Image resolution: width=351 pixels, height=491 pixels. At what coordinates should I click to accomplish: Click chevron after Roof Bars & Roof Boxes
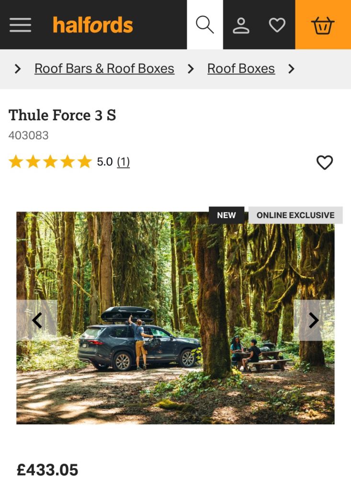(x=191, y=69)
